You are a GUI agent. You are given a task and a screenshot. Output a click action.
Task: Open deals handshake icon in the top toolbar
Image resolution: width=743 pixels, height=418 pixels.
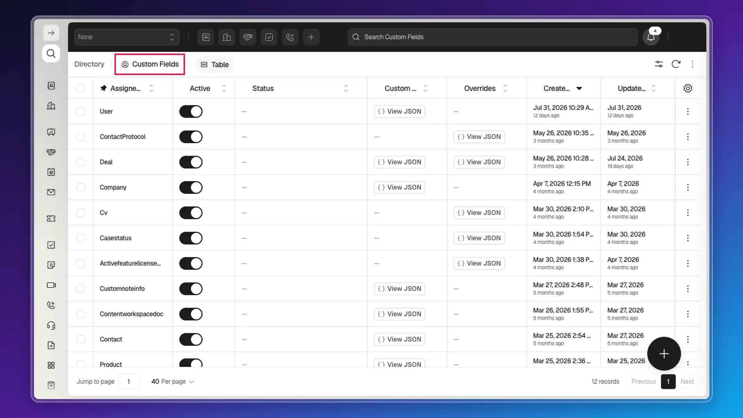(x=248, y=37)
